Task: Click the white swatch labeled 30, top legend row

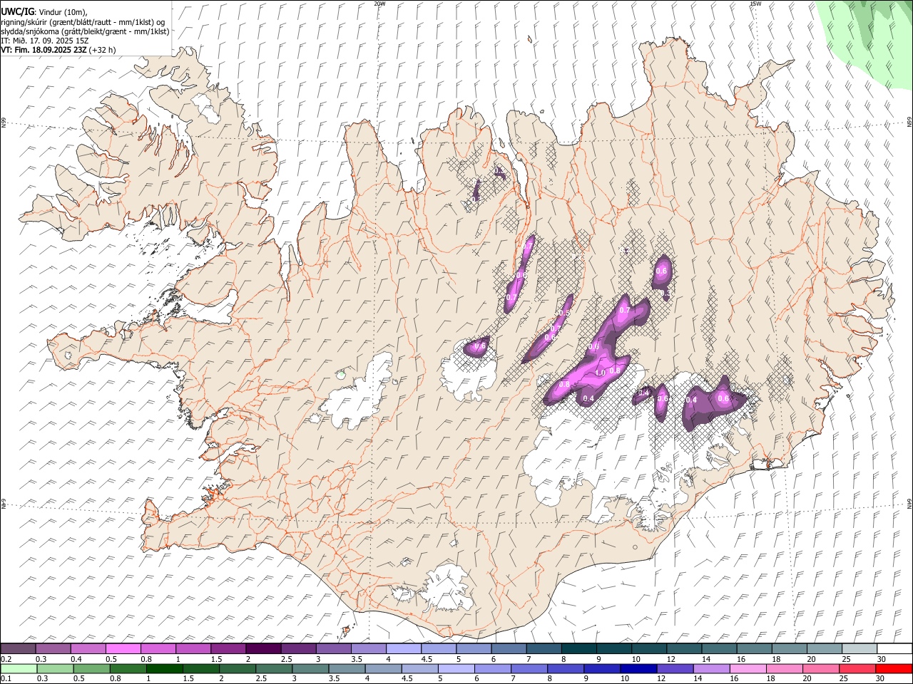Action: pos(894,648)
